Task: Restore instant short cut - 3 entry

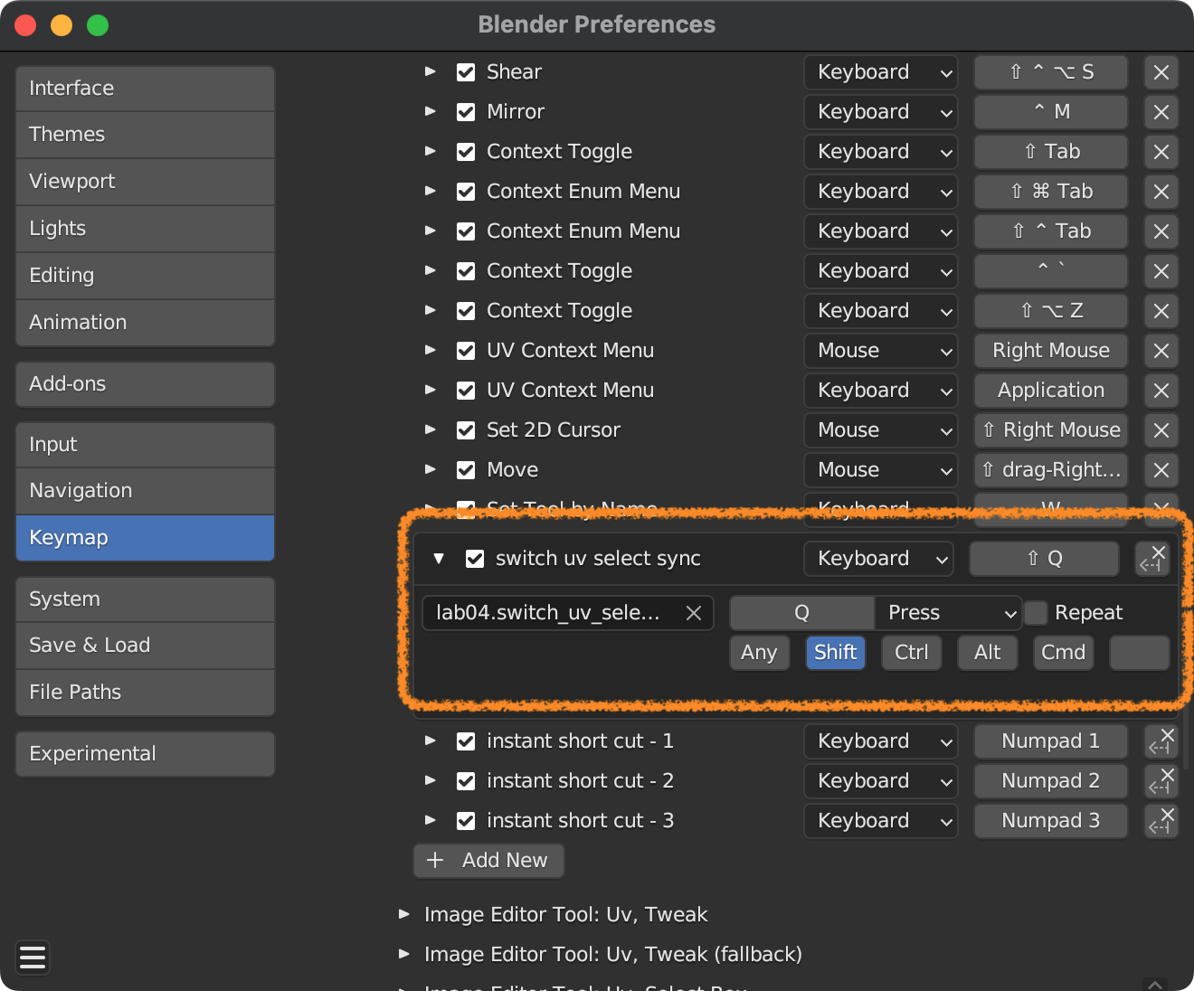Action: tap(1161, 821)
